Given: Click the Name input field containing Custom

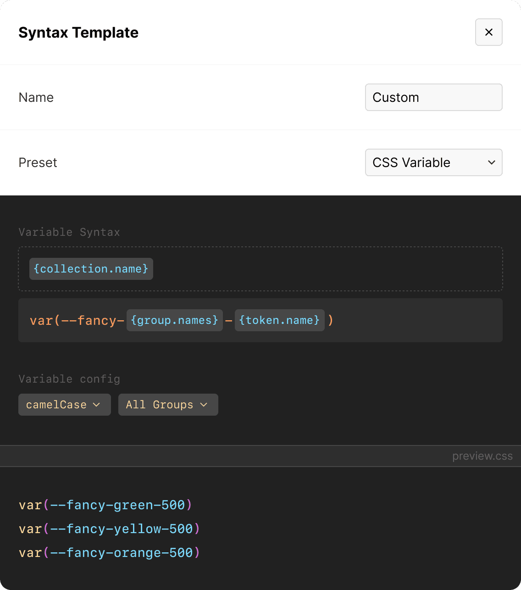Looking at the screenshot, I should tap(434, 97).
